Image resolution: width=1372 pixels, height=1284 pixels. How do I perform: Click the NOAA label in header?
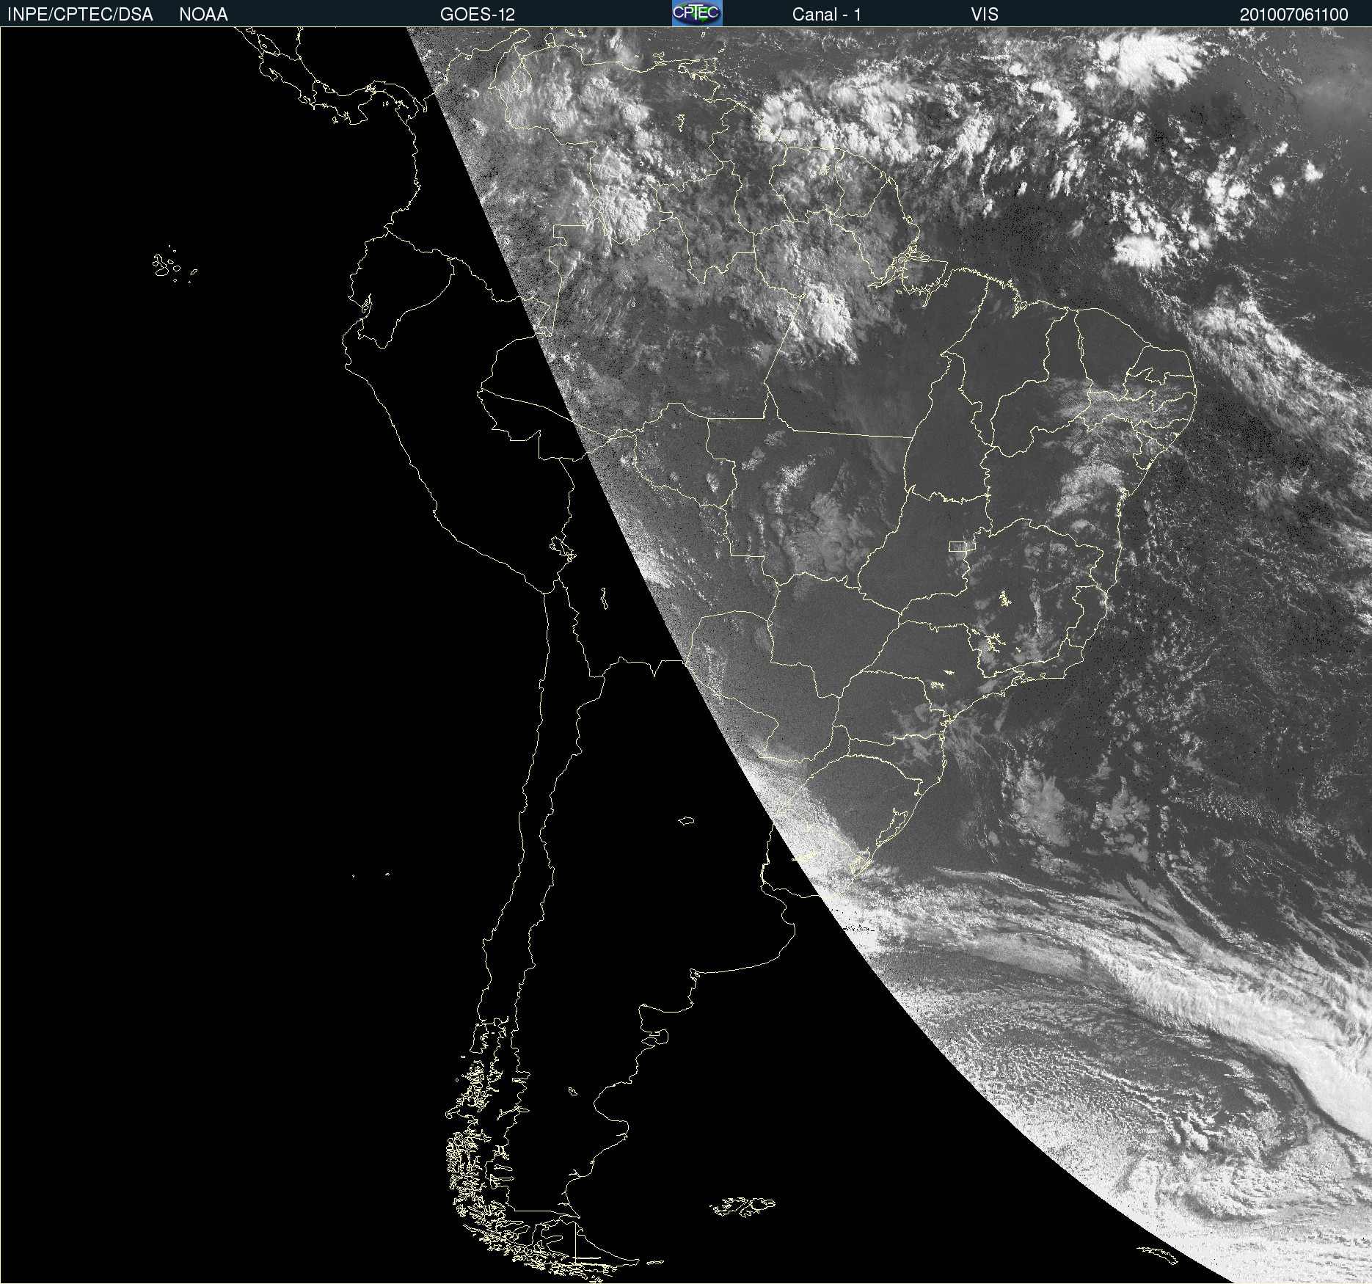[203, 15]
